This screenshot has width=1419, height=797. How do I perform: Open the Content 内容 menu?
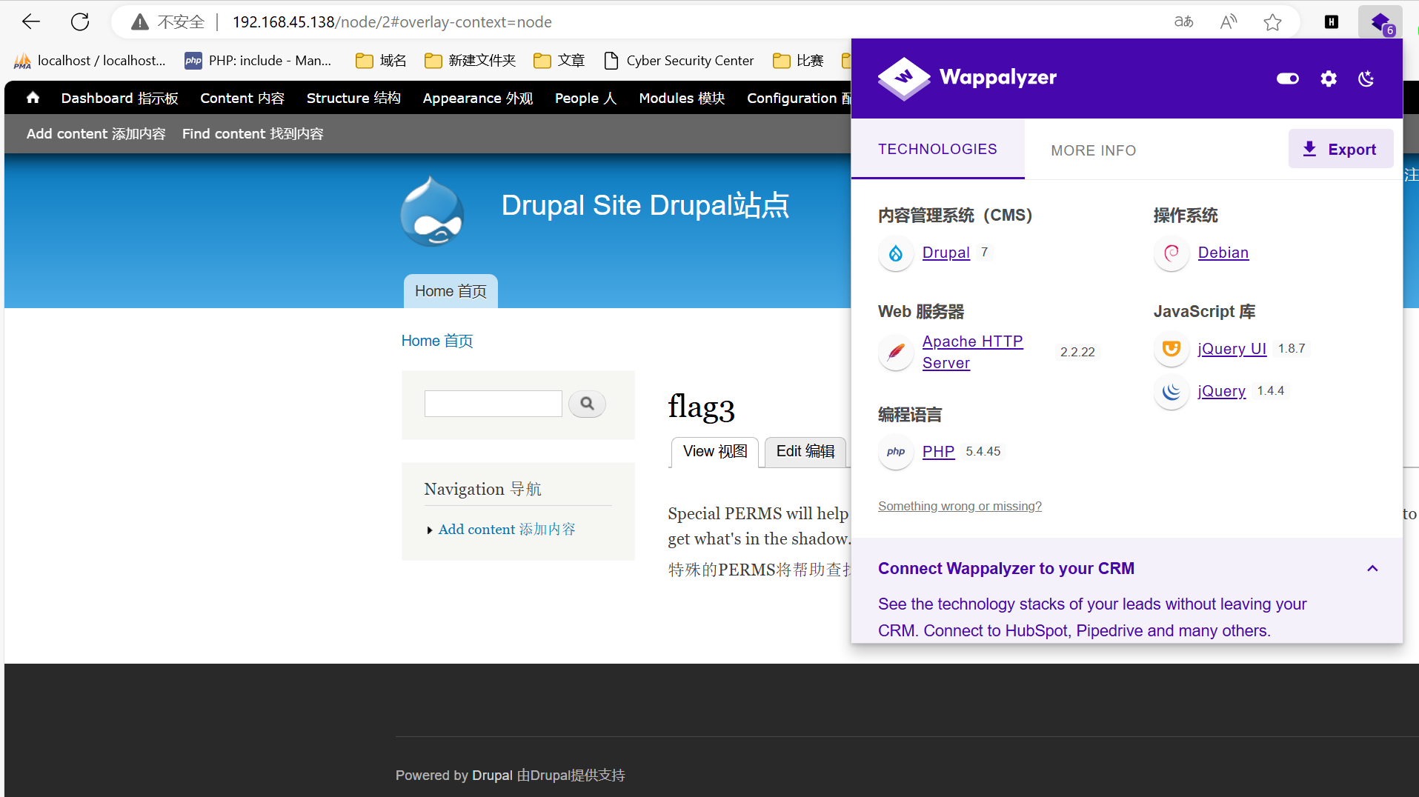point(242,99)
